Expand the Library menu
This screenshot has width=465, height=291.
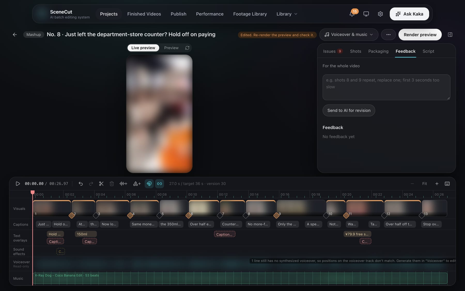287,14
